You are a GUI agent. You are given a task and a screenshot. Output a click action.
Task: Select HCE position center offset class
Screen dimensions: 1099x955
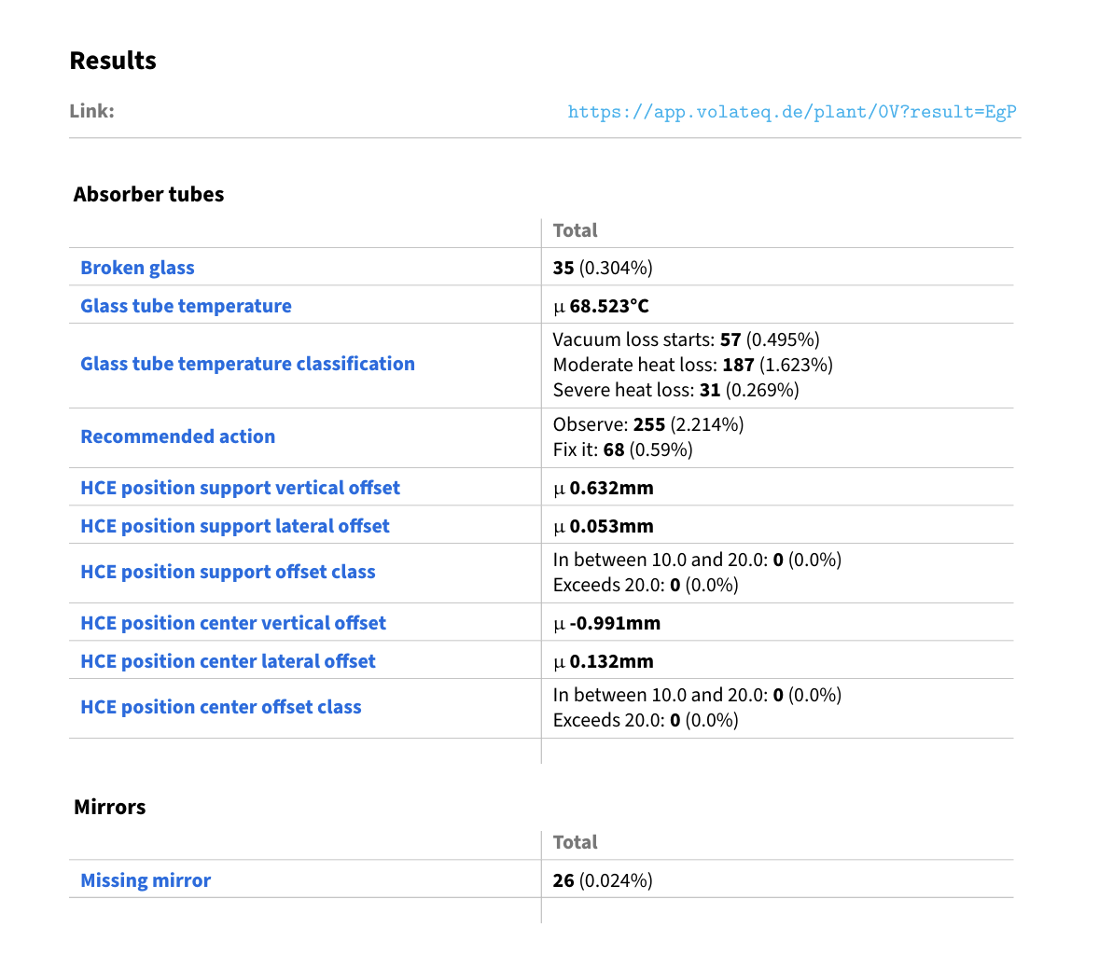[x=221, y=707]
